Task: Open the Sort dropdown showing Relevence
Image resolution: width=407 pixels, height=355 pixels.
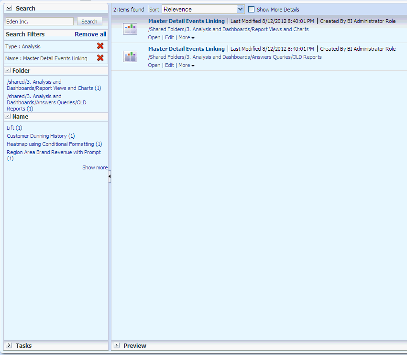Action: (203, 9)
